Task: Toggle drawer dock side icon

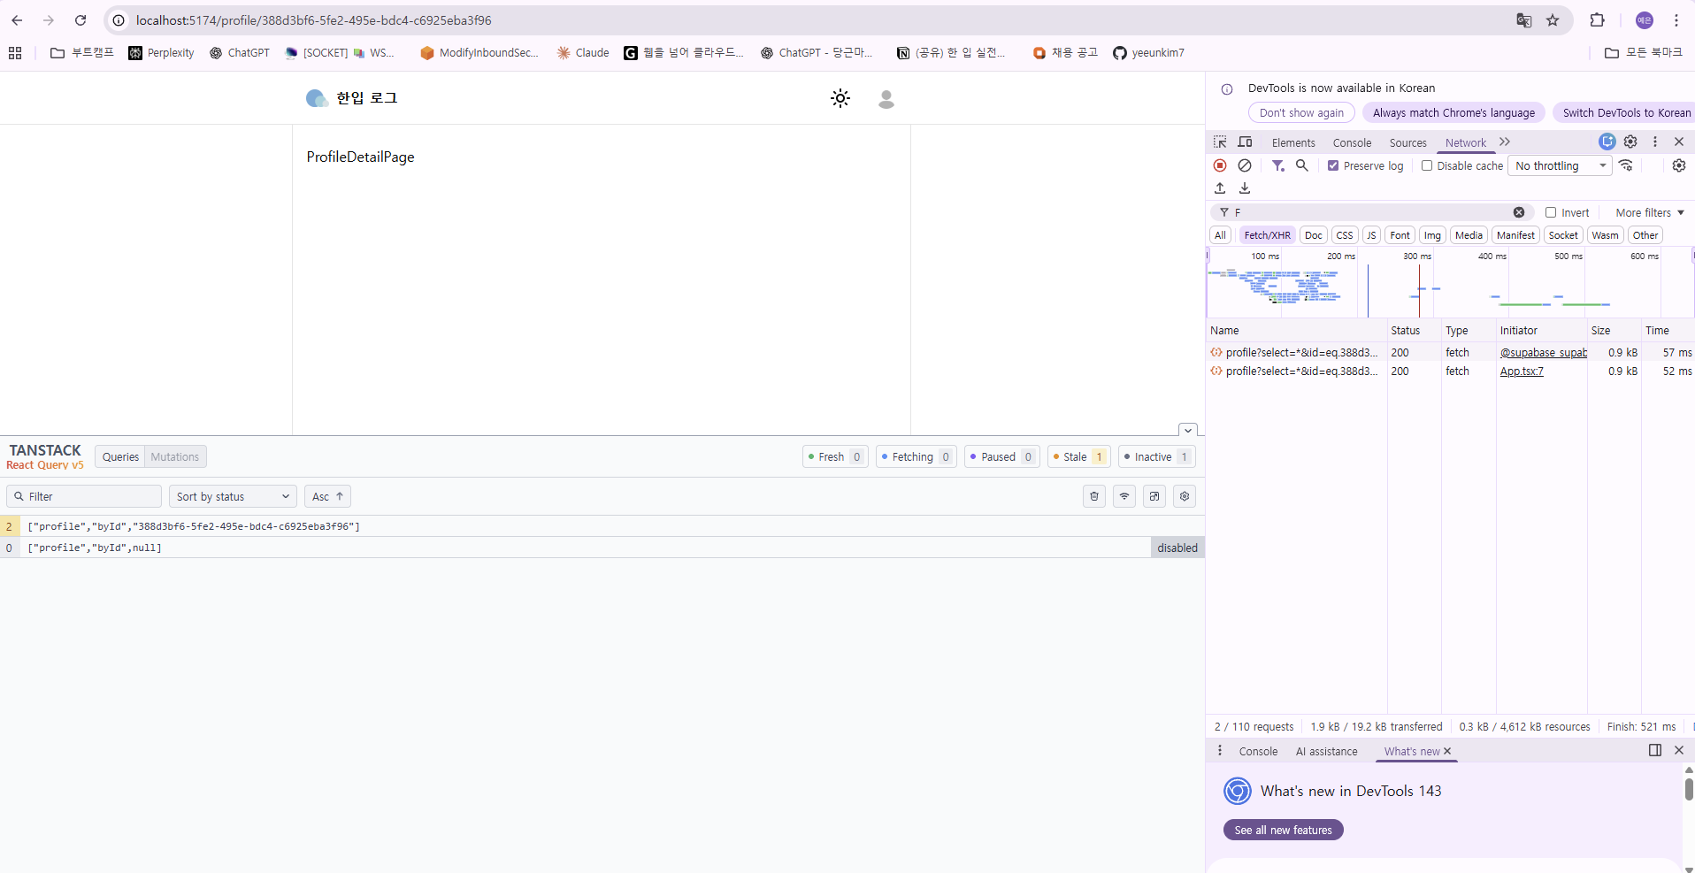Action: [x=1655, y=750]
